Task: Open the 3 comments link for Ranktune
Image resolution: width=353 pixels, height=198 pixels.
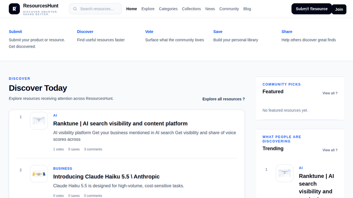Action: pyautogui.click(x=93, y=149)
